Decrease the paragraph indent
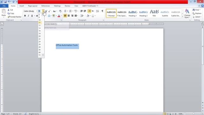The image size is (204, 115). pos(81,11)
